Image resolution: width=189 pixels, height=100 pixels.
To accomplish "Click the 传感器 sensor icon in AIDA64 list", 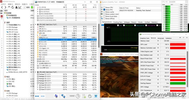I will click(5, 13).
